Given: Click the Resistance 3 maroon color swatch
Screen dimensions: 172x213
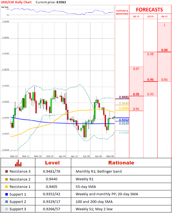Looking at the screenshot, I should click(7, 172).
